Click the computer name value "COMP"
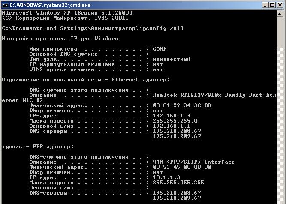The image size is (286, 204). coord(160,49)
